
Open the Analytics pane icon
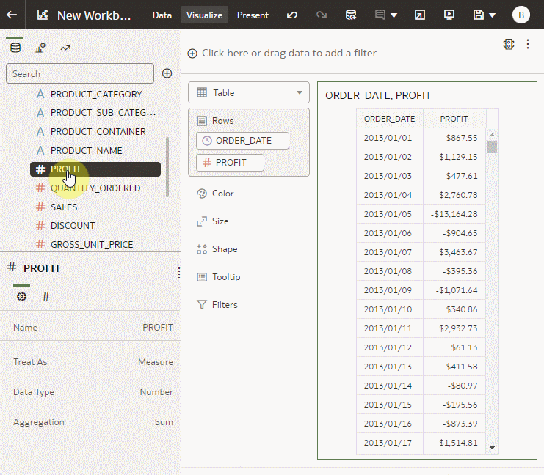point(65,48)
